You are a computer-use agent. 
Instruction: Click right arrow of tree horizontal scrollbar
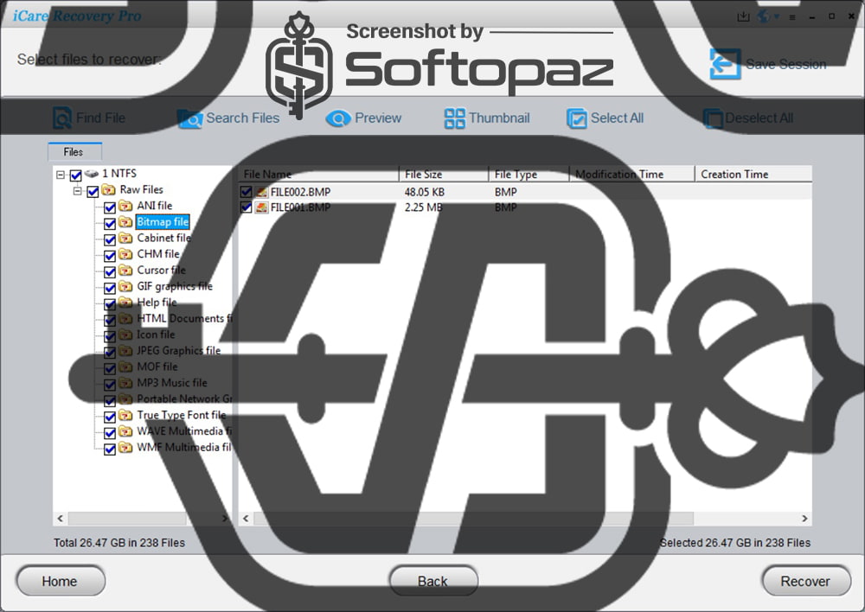point(225,519)
